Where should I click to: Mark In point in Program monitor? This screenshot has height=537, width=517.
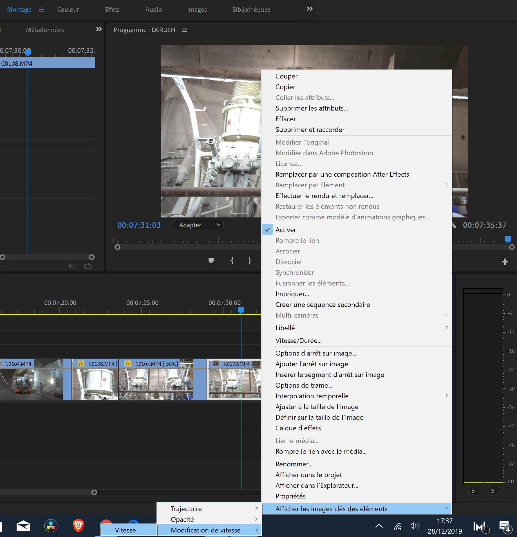(x=232, y=260)
